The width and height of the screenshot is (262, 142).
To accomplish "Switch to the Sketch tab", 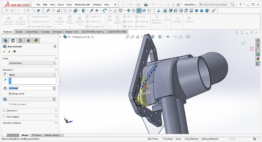I will click(x=19, y=32).
